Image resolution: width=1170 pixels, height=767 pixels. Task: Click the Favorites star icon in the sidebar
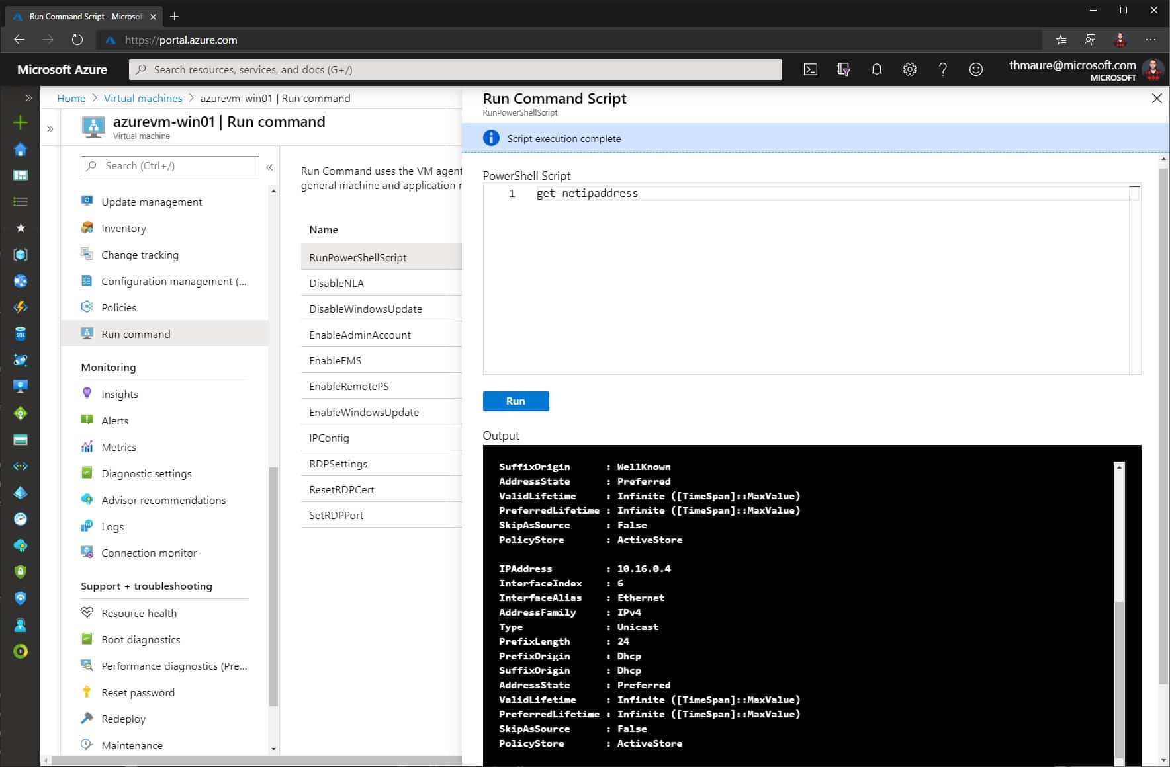pos(20,228)
